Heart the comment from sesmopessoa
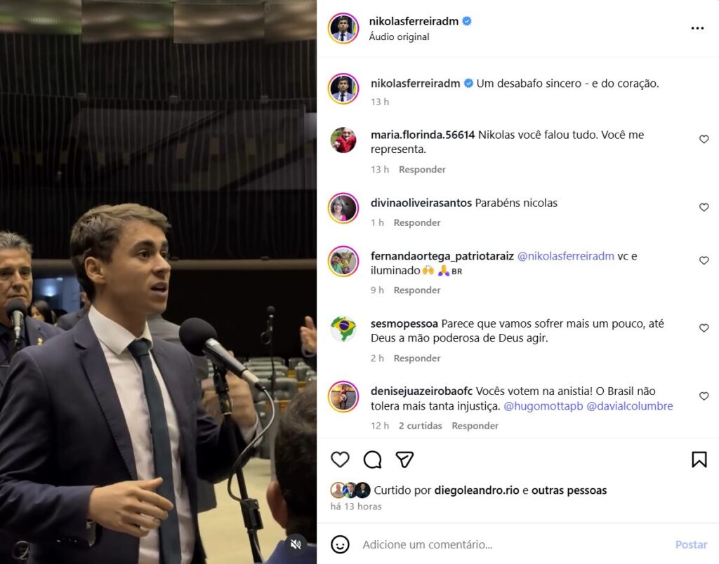The height and width of the screenshot is (564, 719). click(x=704, y=328)
